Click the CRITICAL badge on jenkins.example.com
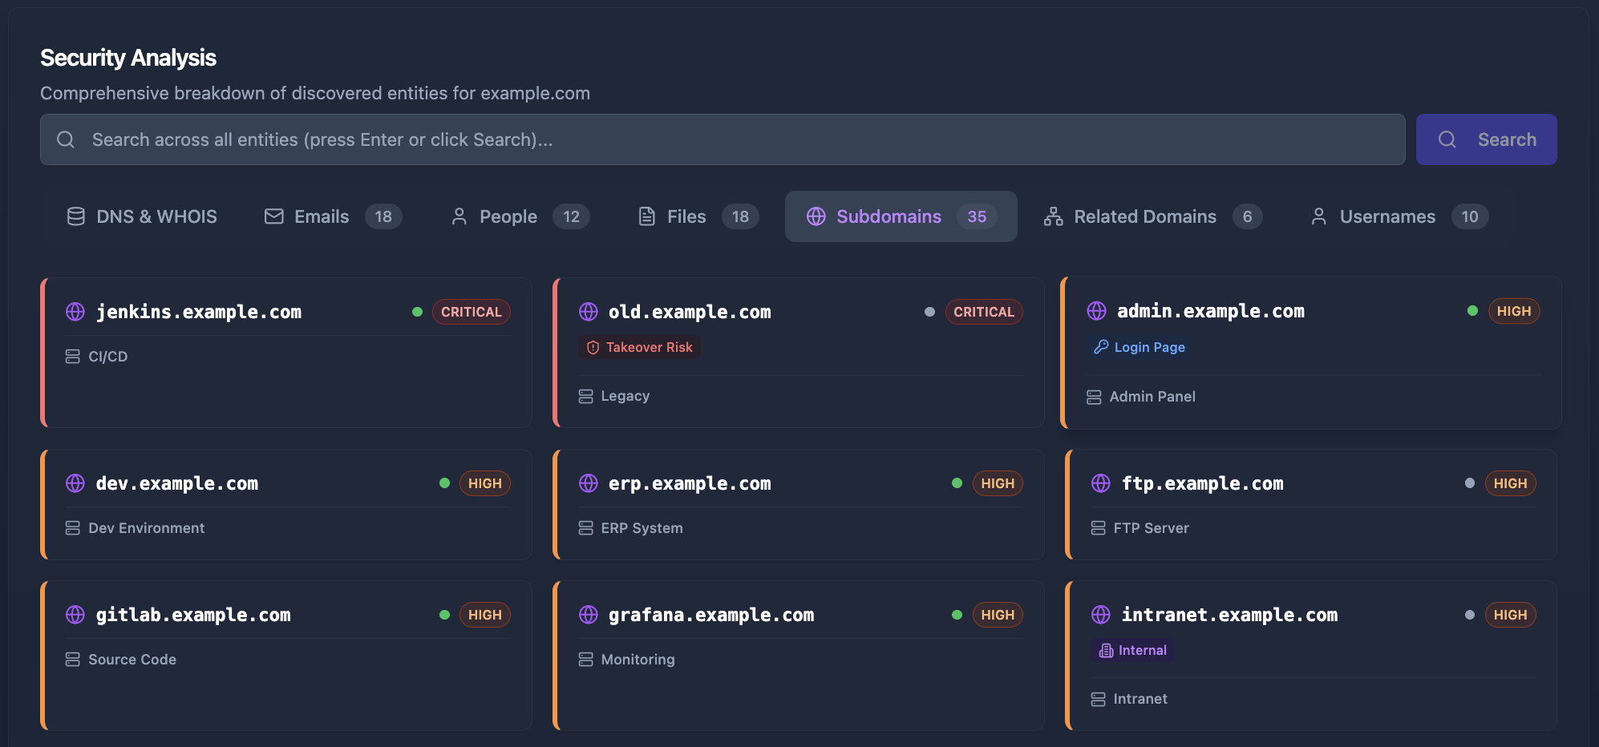 [x=472, y=312]
